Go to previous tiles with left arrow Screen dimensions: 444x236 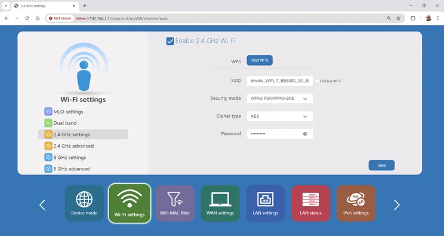tap(42, 205)
